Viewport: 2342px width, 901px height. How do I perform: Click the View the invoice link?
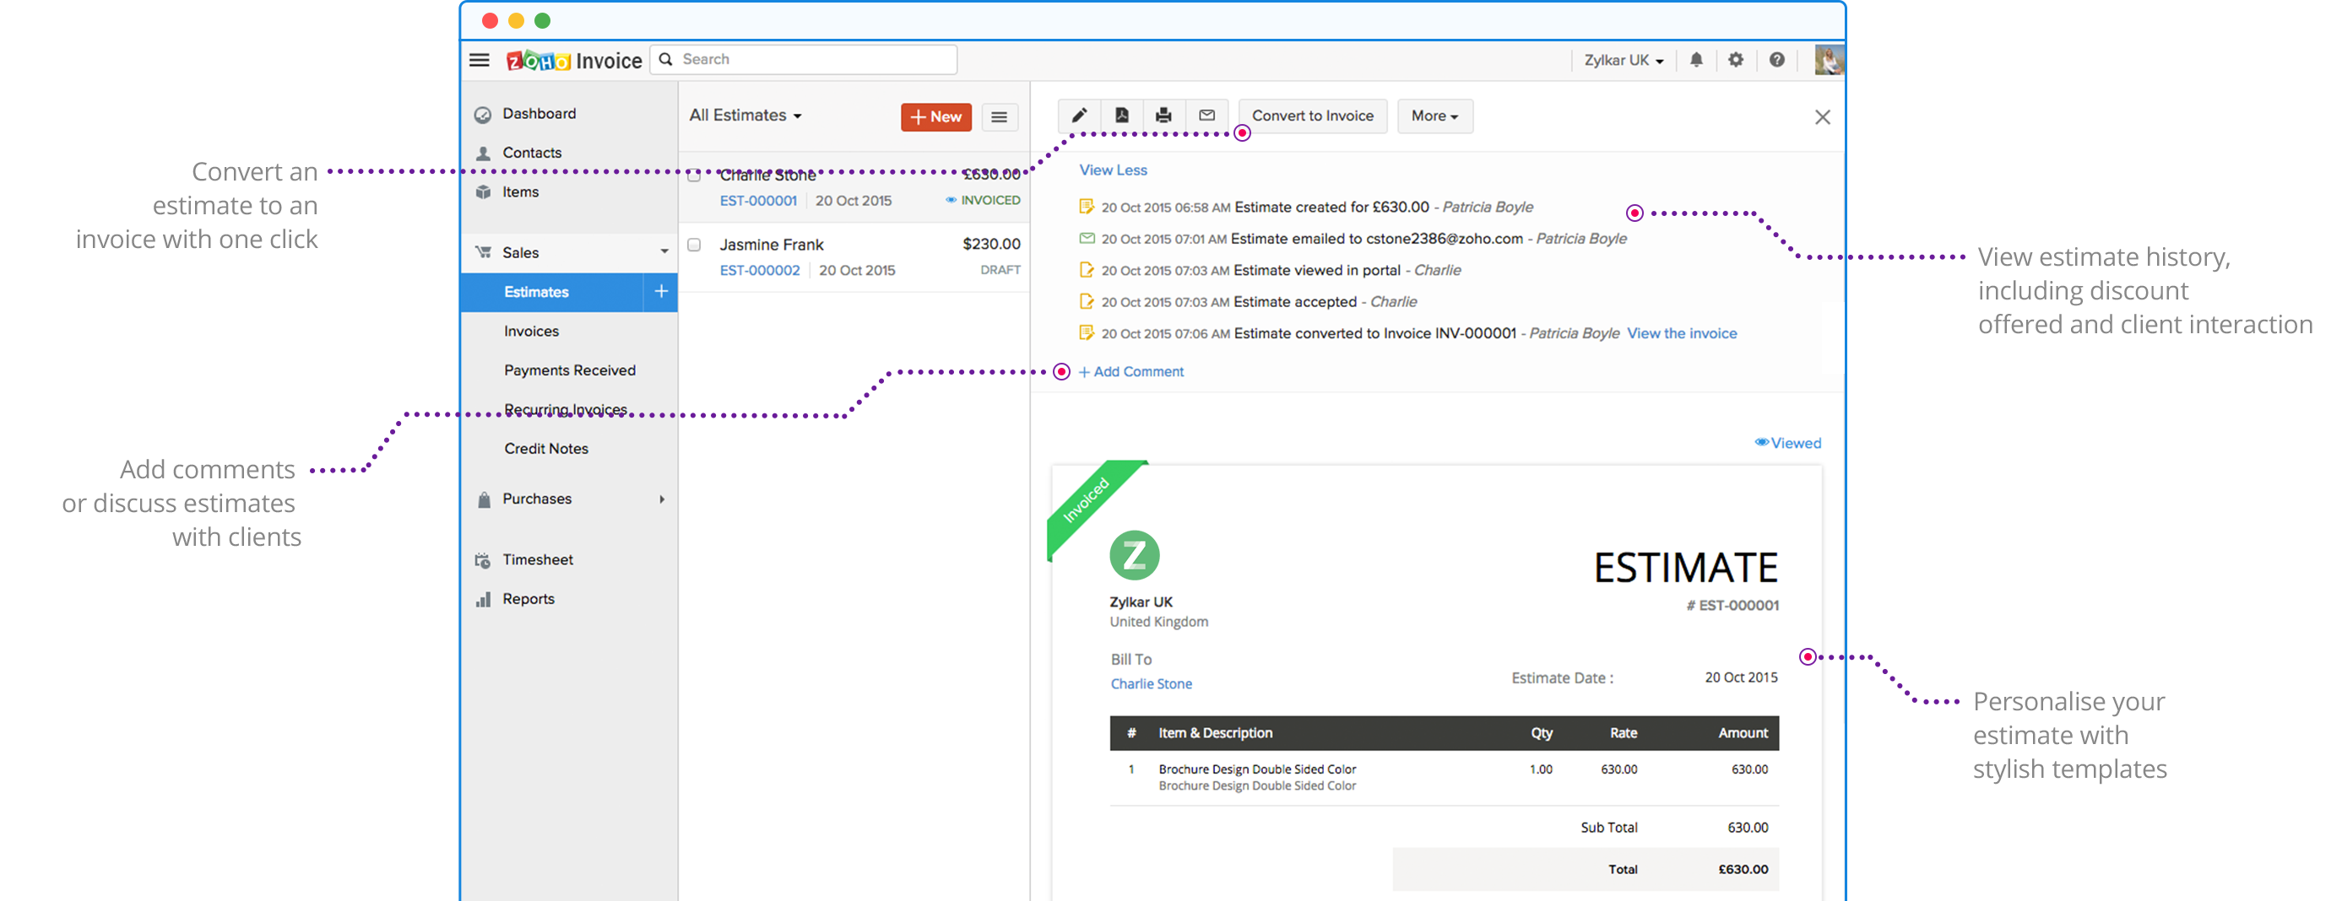pos(1681,333)
